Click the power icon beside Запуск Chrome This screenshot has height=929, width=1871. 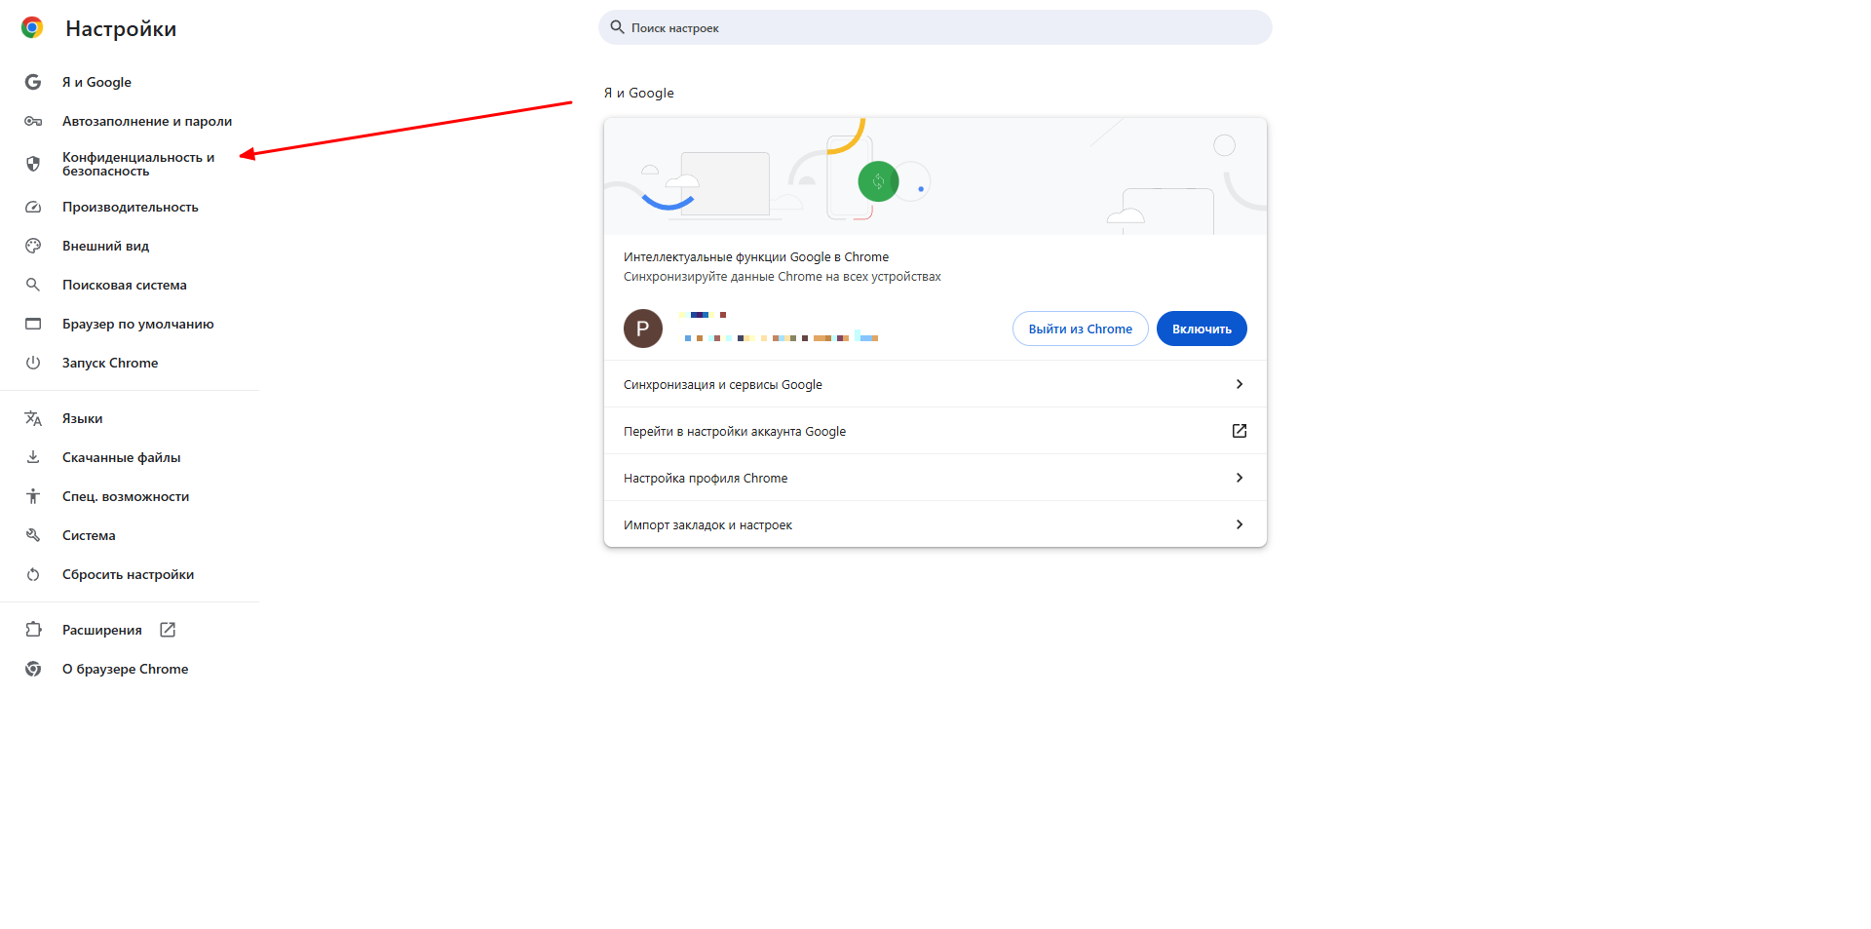[33, 363]
